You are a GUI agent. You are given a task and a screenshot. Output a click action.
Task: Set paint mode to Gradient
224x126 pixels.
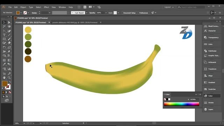tap(7, 92)
